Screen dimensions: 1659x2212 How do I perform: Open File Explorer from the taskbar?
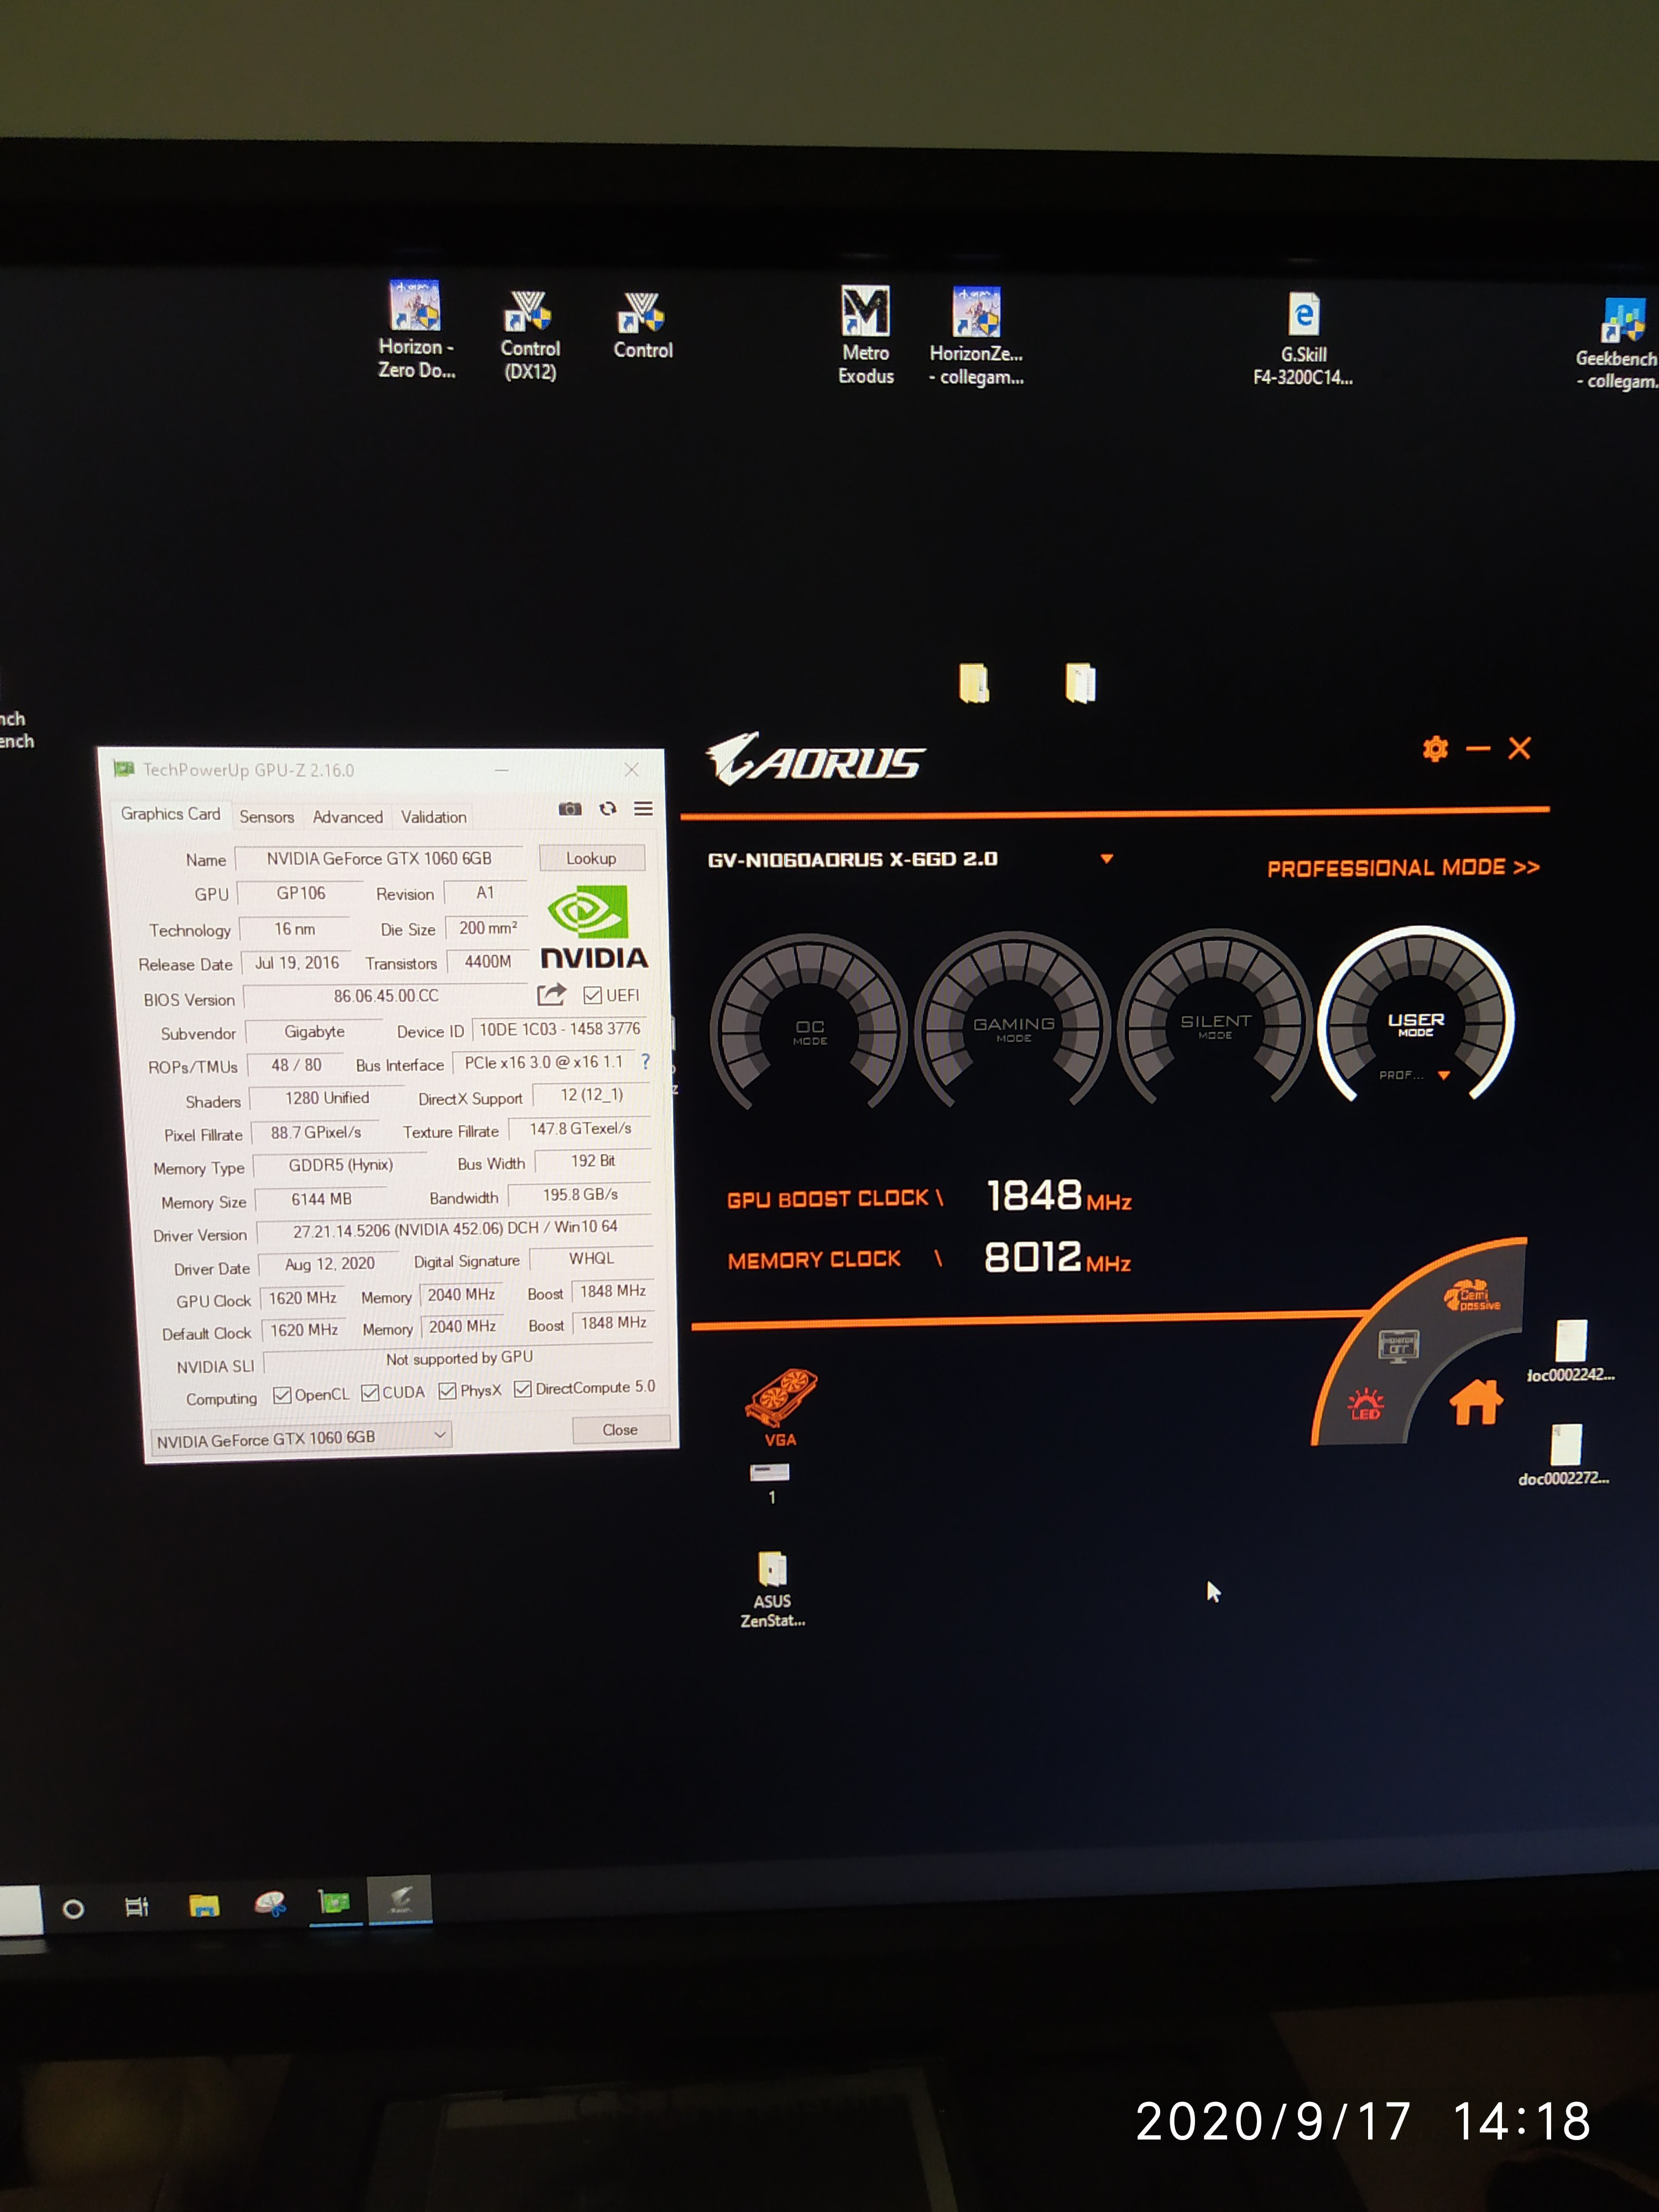point(204,1905)
